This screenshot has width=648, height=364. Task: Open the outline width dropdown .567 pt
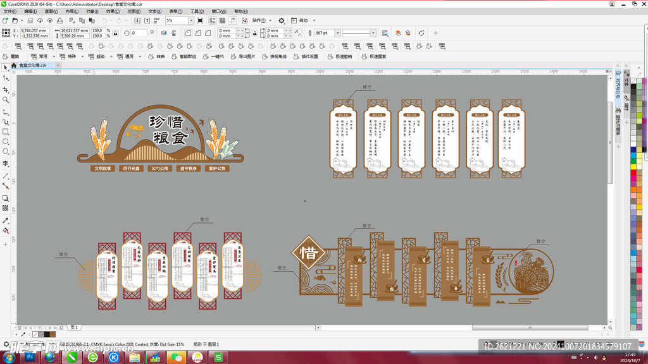[336, 33]
